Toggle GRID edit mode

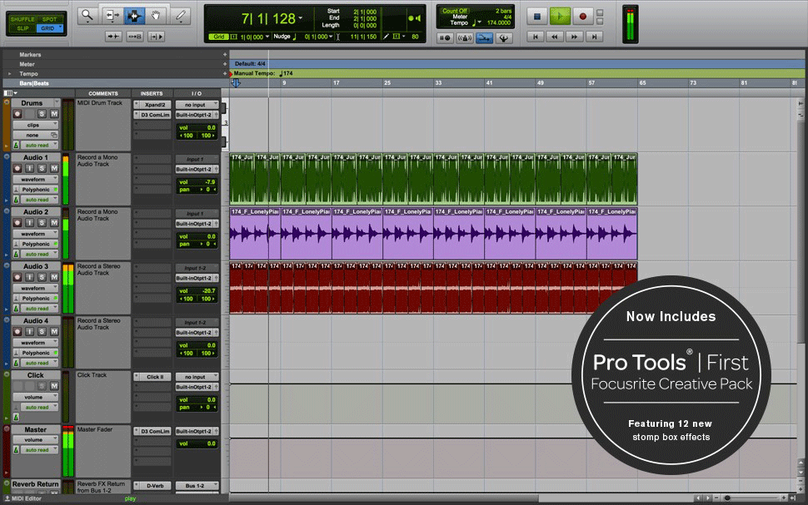click(48, 28)
